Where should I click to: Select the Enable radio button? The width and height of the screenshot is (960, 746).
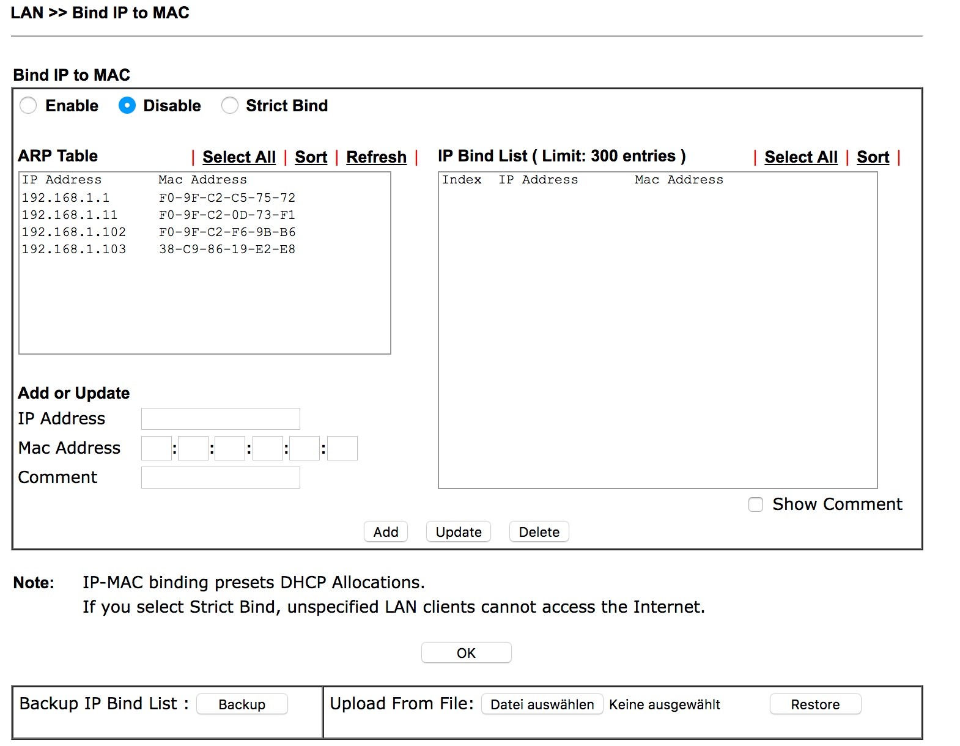pyautogui.click(x=28, y=106)
